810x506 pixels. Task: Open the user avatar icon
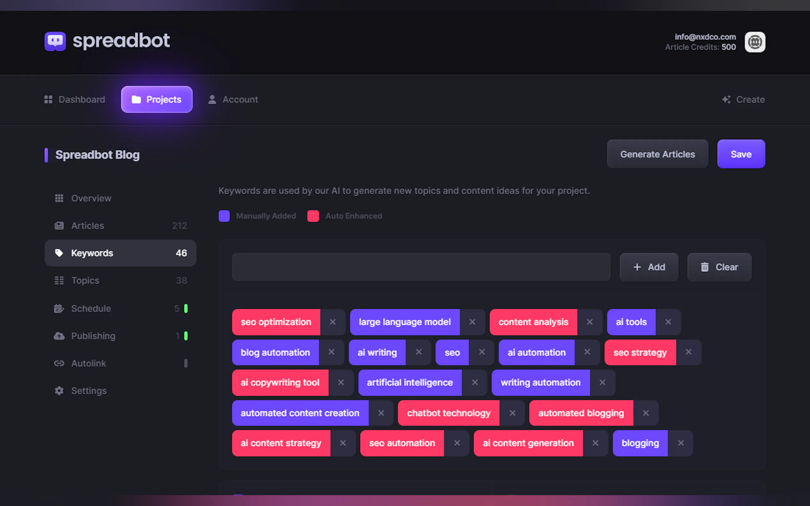point(755,42)
